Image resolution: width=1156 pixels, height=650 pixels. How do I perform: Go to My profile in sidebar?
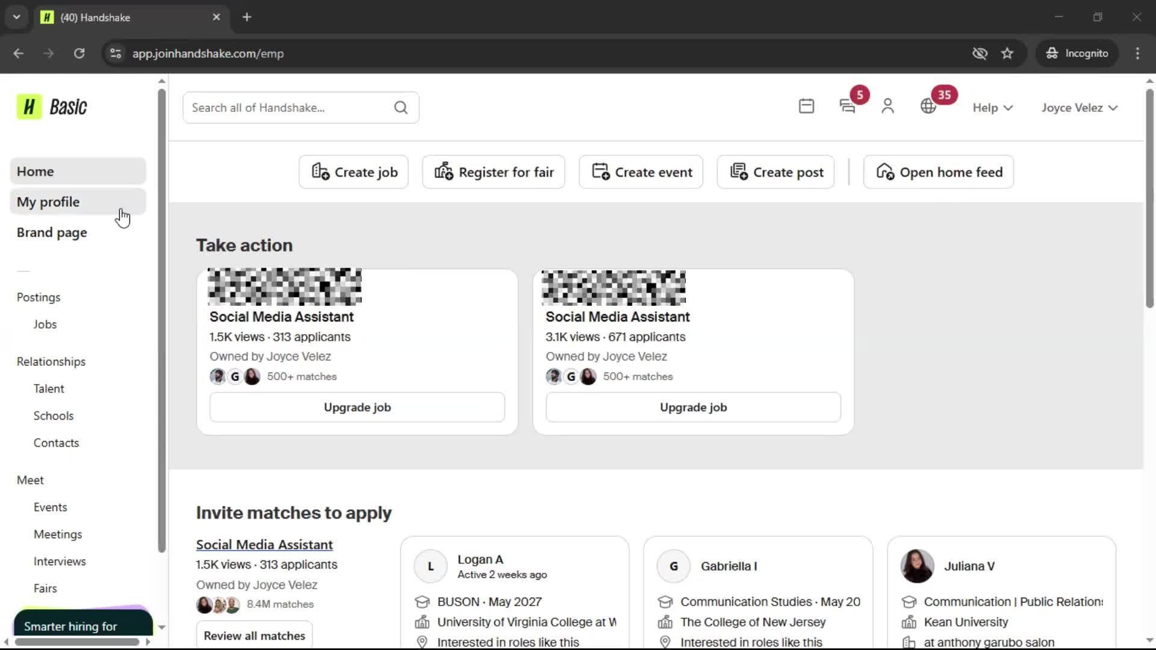click(48, 202)
